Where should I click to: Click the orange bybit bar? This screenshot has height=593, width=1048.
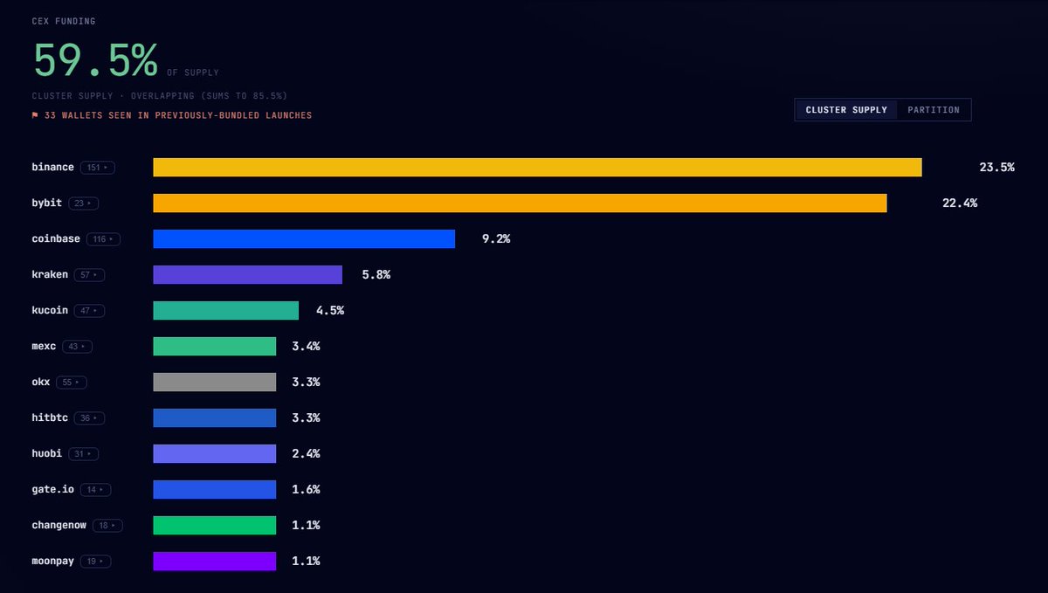coord(520,203)
